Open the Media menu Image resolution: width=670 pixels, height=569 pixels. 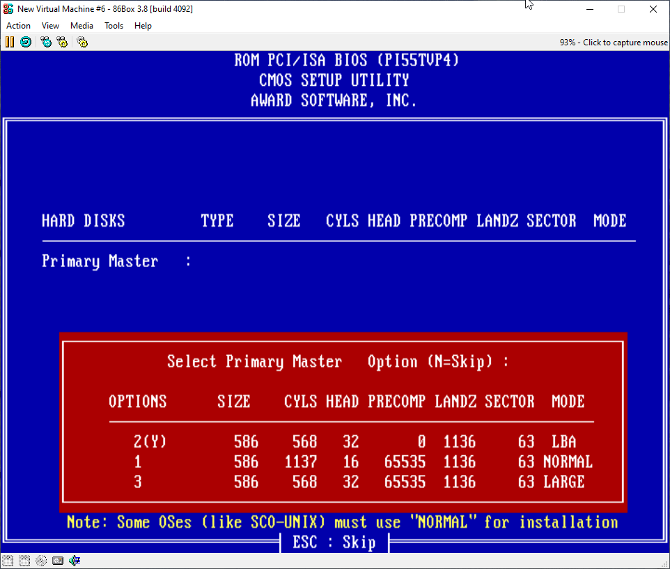coord(81,26)
